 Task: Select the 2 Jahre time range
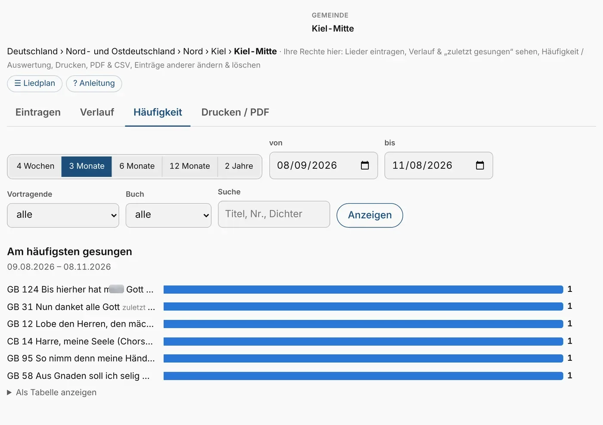click(x=239, y=166)
